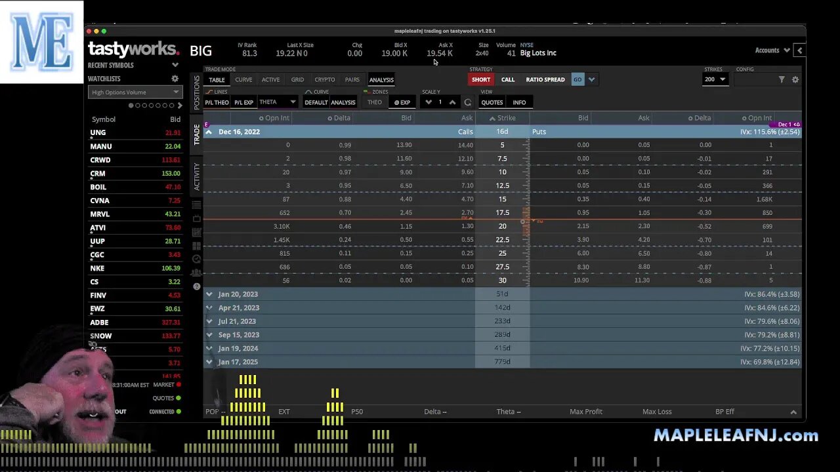Open the POSITIONS vertical tab
This screenshot has height=472, width=840.
[x=196, y=92]
